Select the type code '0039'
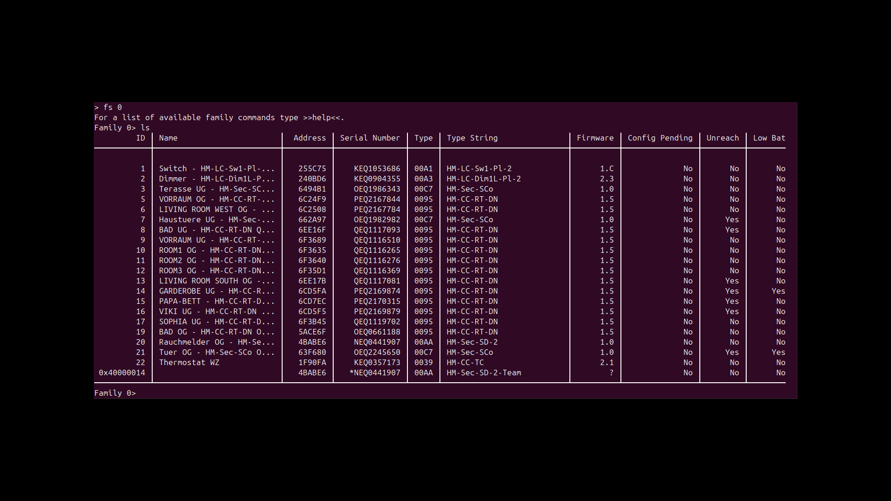Image resolution: width=891 pixels, height=501 pixels. (x=423, y=362)
